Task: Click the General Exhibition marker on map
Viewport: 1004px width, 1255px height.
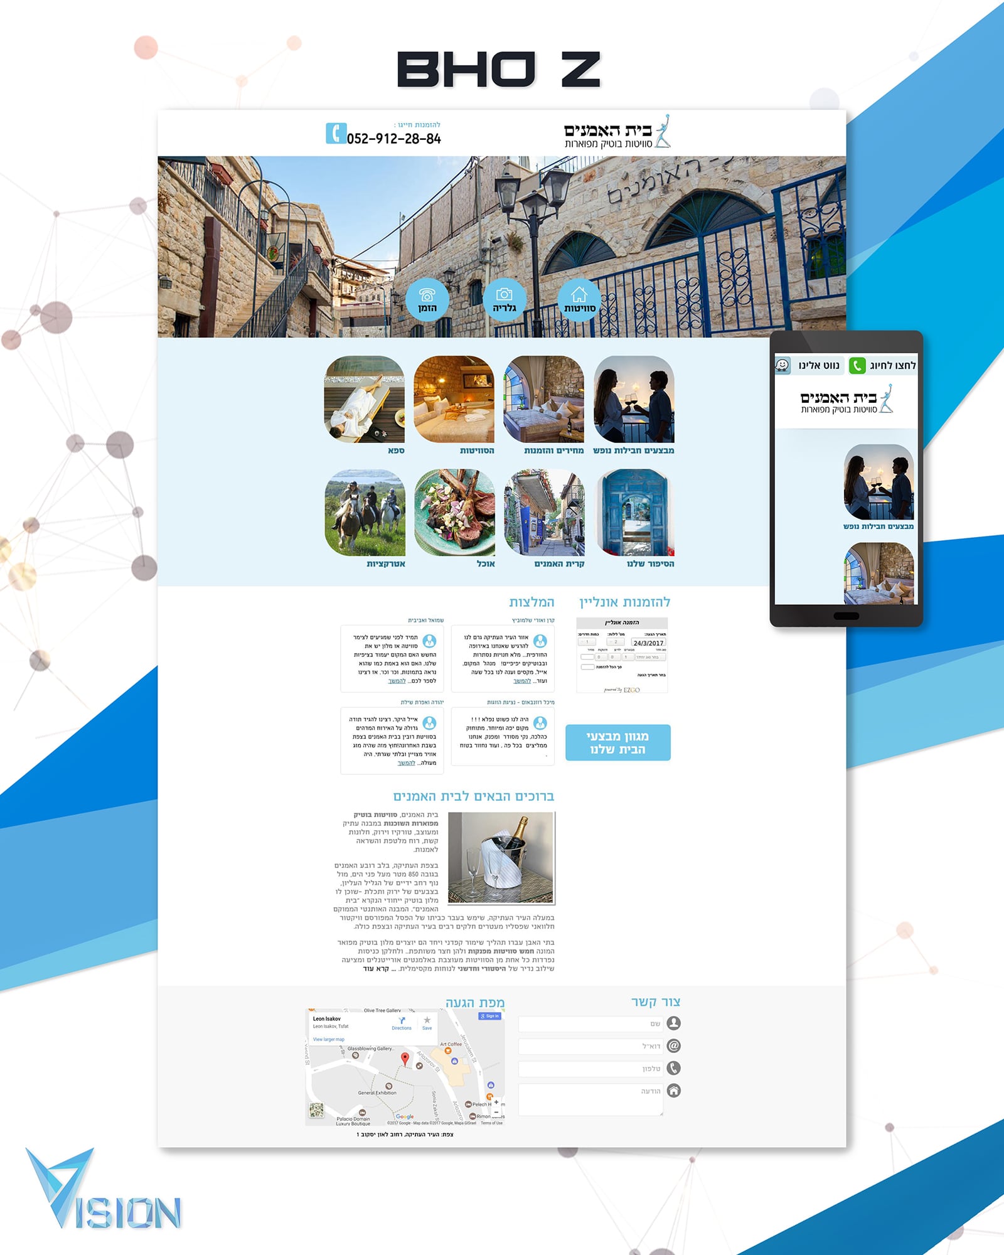Action: [x=388, y=1086]
